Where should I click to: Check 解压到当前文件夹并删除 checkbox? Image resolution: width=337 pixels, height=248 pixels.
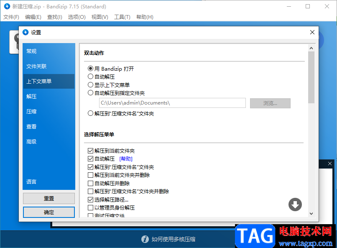90,175
